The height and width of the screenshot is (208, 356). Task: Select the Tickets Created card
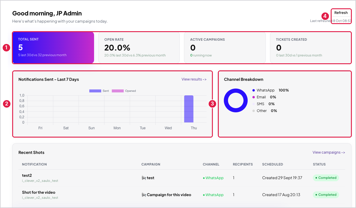click(310, 48)
